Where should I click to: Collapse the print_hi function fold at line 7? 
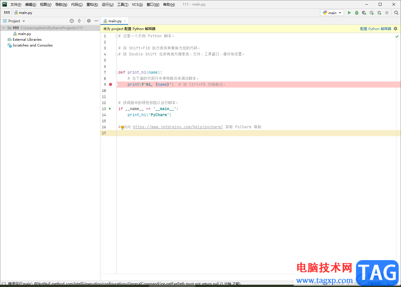click(116, 73)
